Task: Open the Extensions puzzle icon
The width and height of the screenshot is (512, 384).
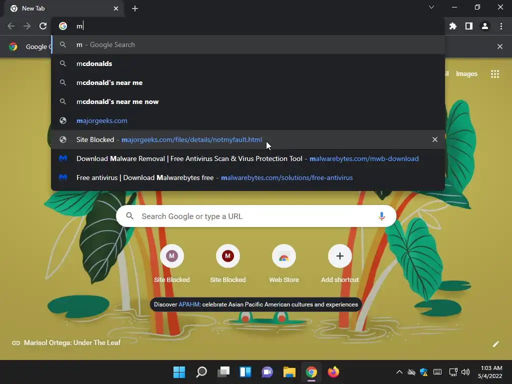Action: (x=453, y=26)
